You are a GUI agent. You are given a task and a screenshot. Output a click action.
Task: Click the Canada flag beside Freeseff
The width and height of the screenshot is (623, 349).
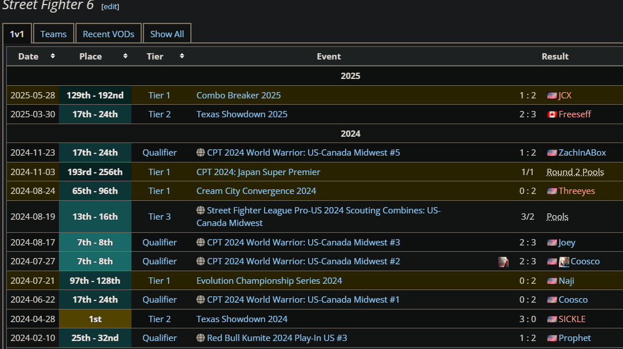pyautogui.click(x=552, y=114)
